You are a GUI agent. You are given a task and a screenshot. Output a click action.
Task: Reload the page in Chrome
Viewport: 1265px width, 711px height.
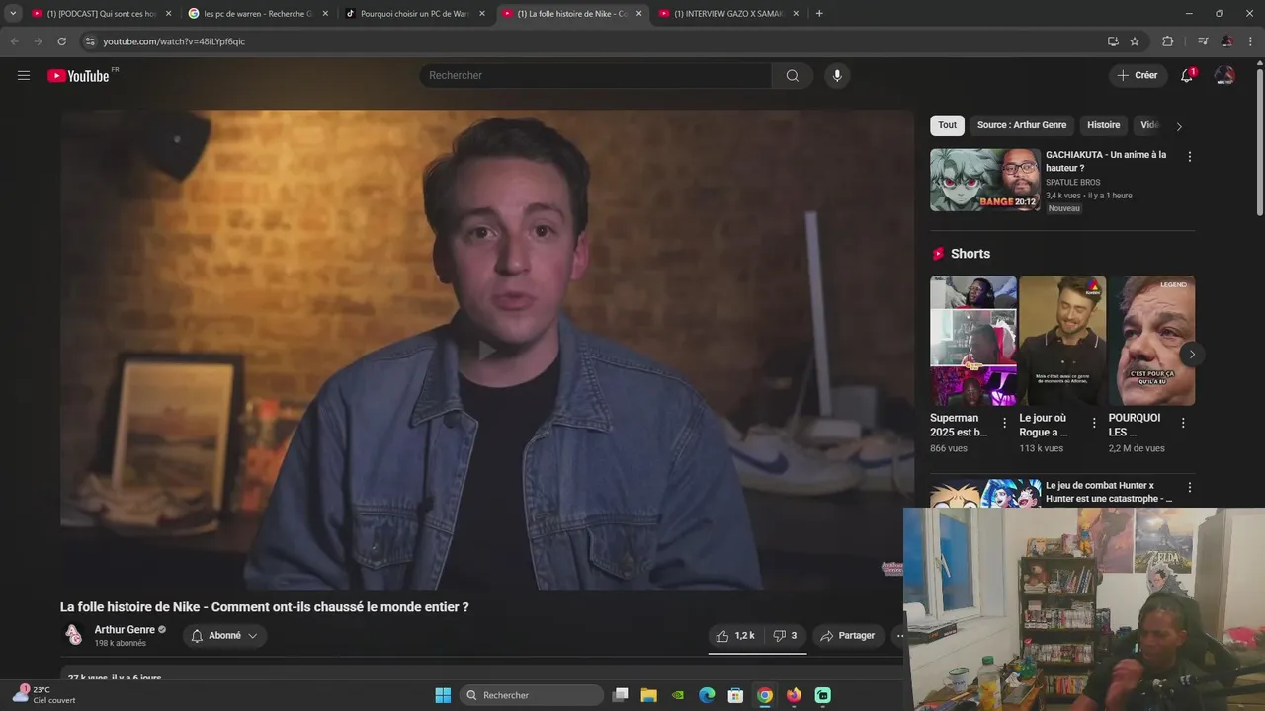coord(61,41)
